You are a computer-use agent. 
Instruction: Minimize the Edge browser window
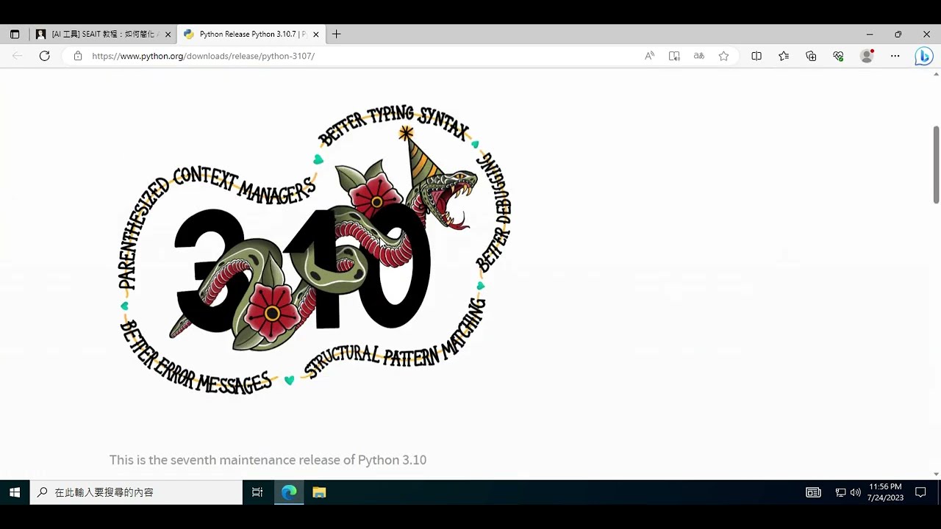click(870, 34)
